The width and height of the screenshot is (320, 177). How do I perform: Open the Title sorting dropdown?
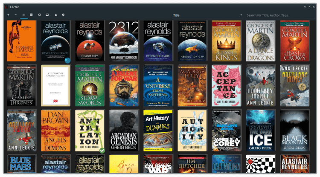pos(207,15)
